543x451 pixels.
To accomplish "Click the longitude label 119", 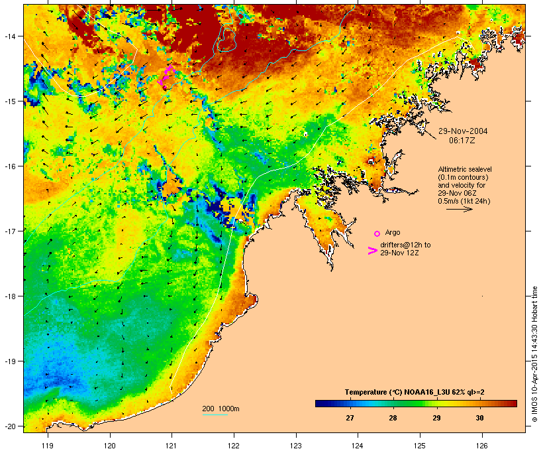I will click(x=48, y=446).
